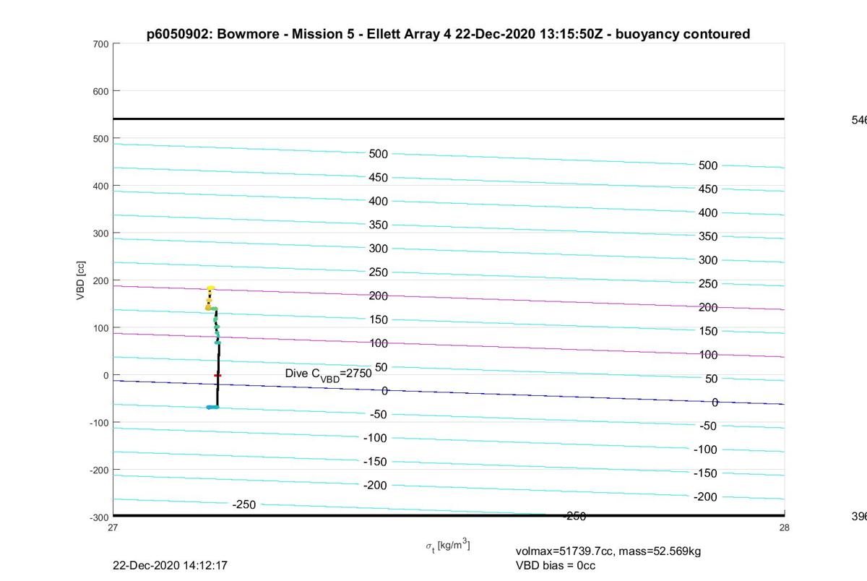867x581 pixels.
Task: Click the orange marker below the yellow one
Action: click(x=208, y=308)
